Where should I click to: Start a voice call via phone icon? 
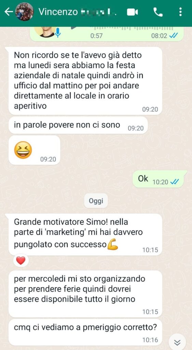158,12
